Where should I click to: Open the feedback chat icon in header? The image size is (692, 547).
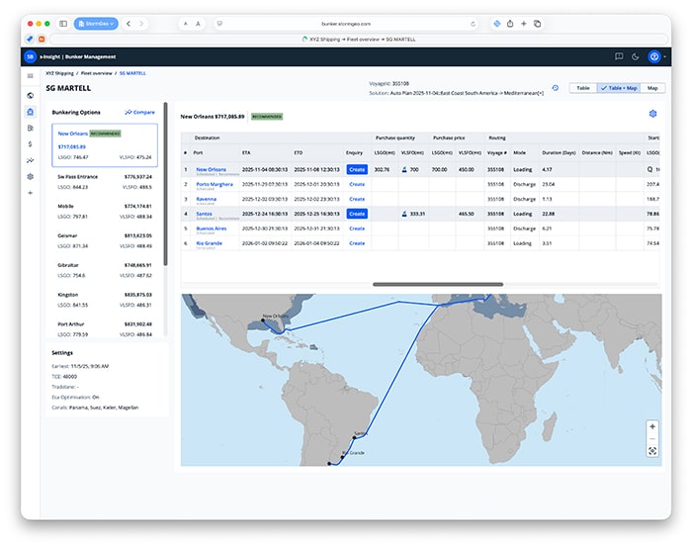coord(619,56)
